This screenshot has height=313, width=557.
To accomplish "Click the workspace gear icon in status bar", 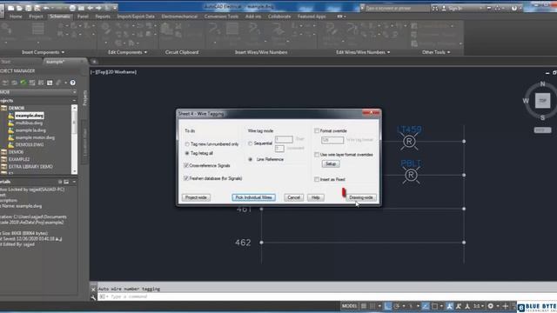I will click(x=491, y=306).
